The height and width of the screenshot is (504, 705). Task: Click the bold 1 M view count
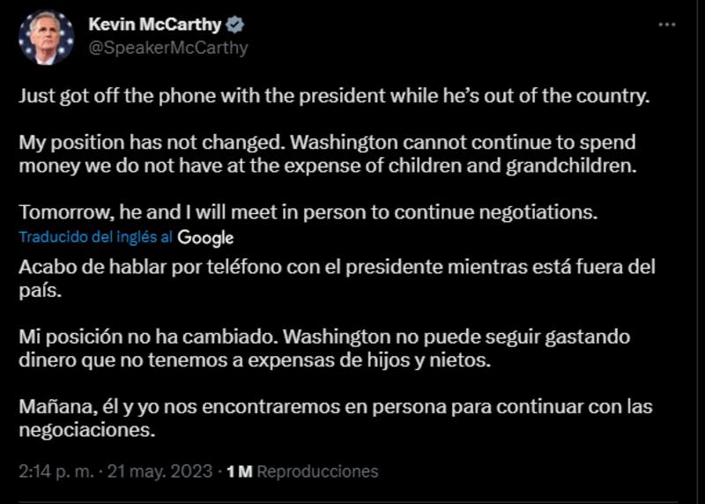pyautogui.click(x=240, y=471)
